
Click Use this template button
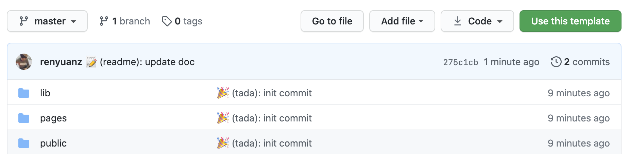pyautogui.click(x=571, y=21)
